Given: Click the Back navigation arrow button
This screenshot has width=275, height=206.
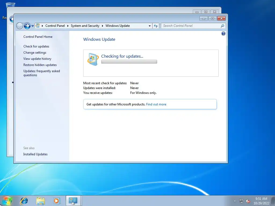Looking at the screenshot, I should click(x=20, y=26).
